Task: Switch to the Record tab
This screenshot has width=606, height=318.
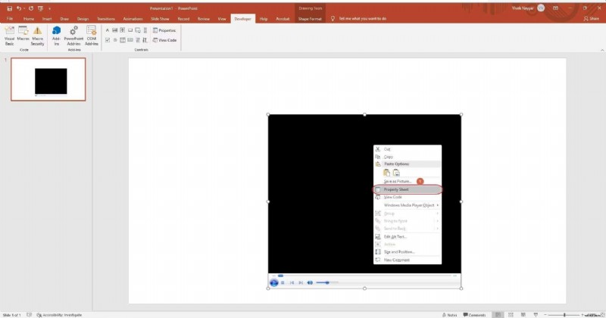Action: click(183, 18)
